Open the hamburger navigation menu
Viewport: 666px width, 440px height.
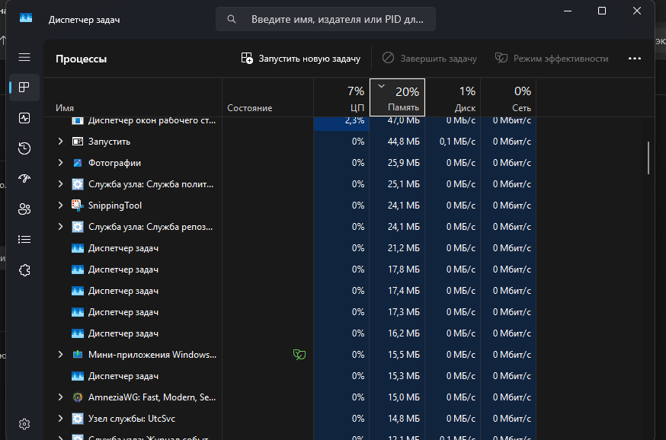[24, 57]
